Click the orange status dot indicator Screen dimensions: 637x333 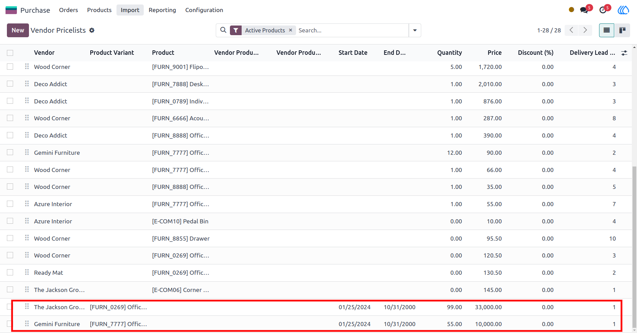click(x=572, y=10)
